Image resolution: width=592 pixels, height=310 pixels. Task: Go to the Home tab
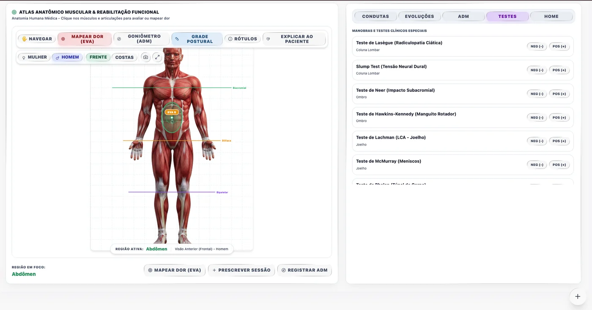pos(551,16)
